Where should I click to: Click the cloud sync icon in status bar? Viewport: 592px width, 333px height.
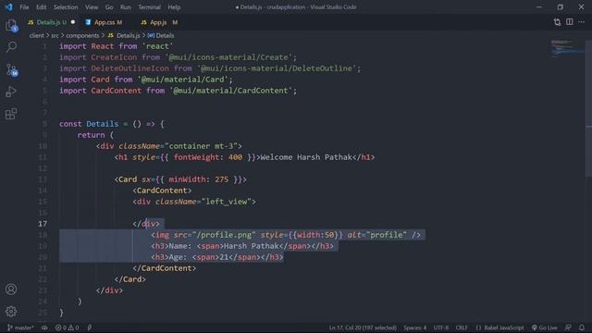coord(44,327)
